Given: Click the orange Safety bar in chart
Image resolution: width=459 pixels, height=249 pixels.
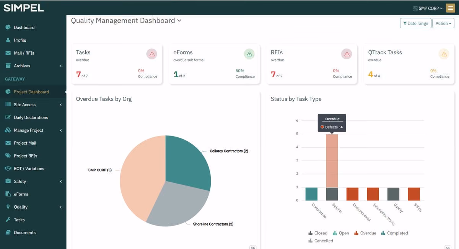Looking at the screenshot, I should 413,194.
